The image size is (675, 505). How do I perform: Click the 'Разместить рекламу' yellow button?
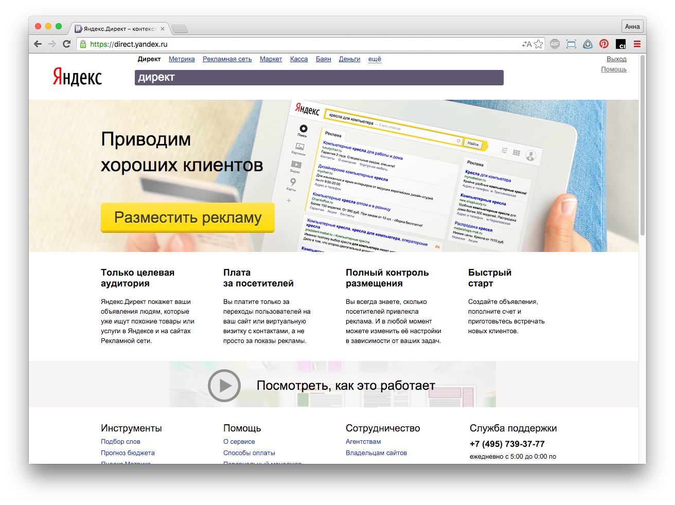tap(188, 218)
